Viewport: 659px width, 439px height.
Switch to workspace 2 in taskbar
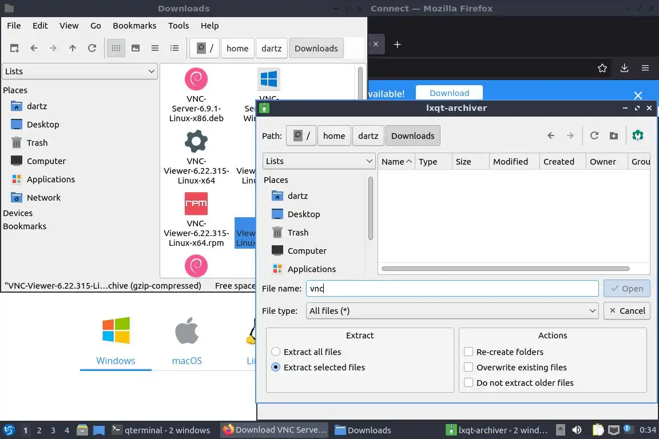[x=39, y=430]
